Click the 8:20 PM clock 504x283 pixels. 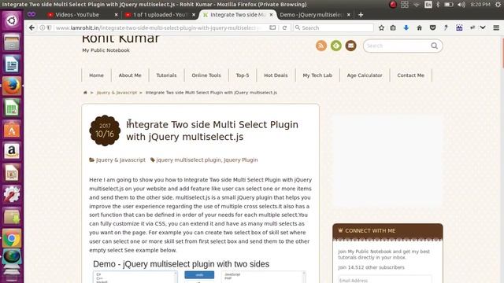(480, 5)
